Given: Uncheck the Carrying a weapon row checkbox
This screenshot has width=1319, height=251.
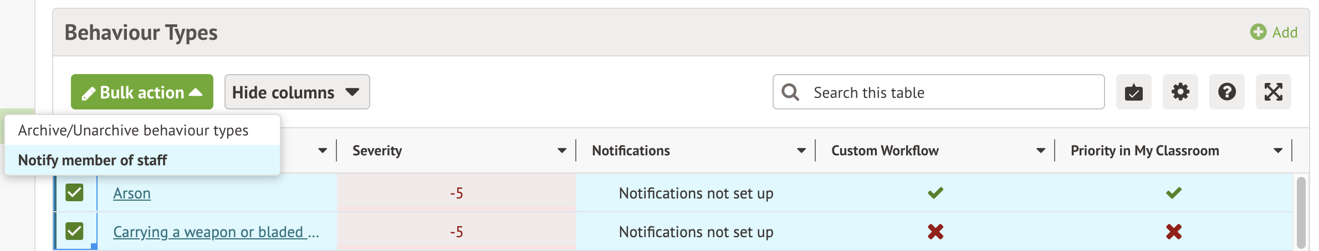Looking at the screenshot, I should pos(74,231).
